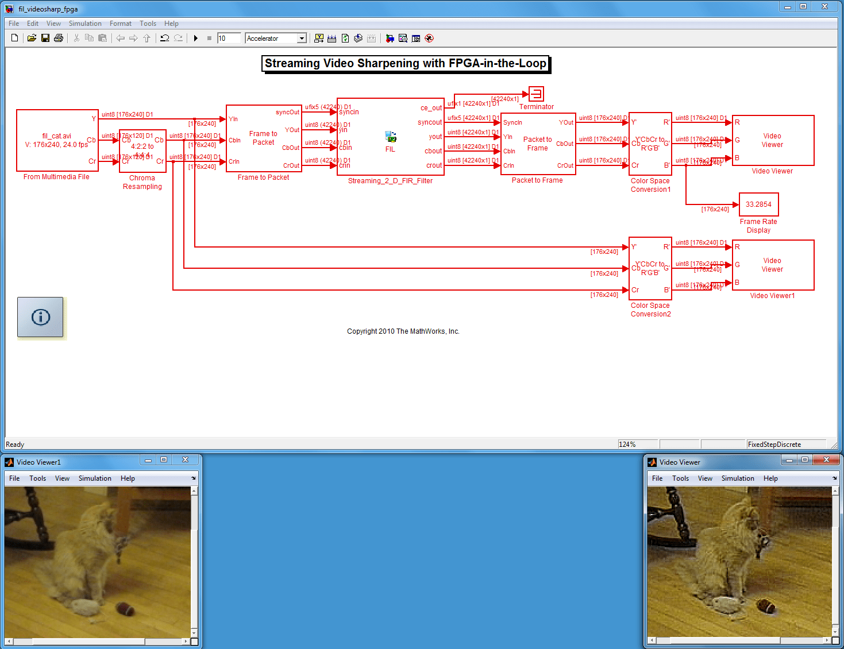The width and height of the screenshot is (844, 649).
Task: Click the Show-when-hovering toolbar icon after mode dropdown
Action: tap(319, 38)
